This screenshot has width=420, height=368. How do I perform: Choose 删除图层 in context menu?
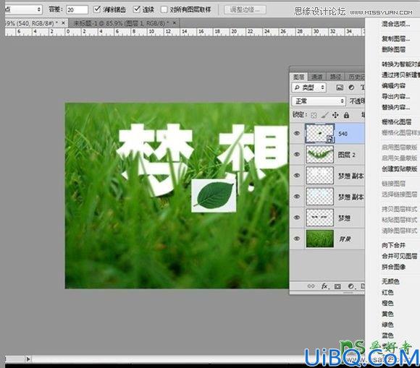394,49
